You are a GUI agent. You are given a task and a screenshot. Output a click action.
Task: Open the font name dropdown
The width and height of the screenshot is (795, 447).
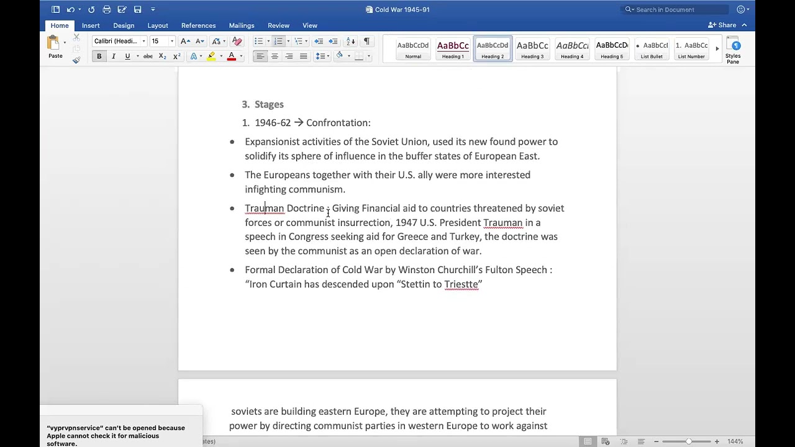click(x=143, y=41)
